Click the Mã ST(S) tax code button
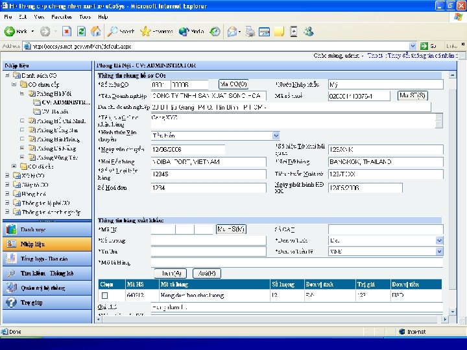 click(x=413, y=95)
